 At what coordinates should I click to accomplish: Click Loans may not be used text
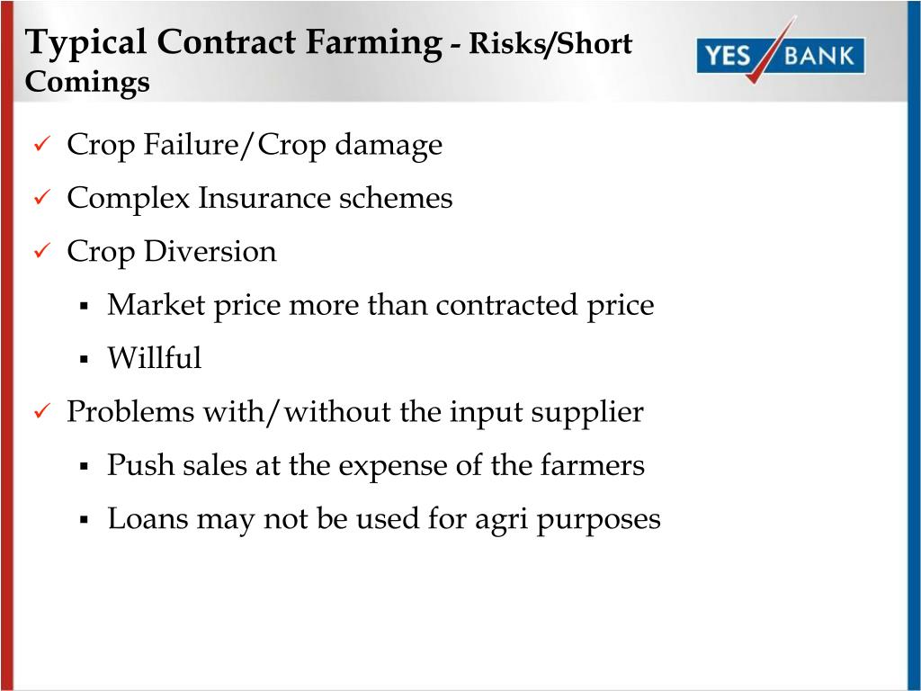pos(384,520)
